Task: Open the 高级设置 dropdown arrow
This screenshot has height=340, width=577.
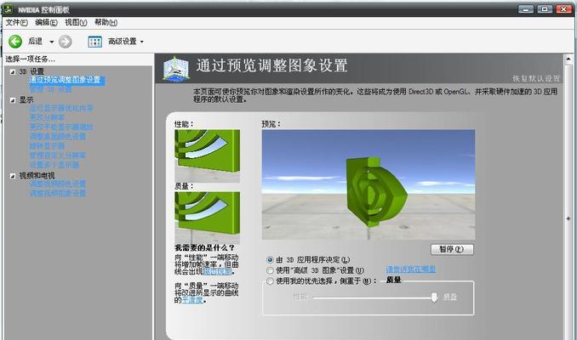Action: (141, 42)
